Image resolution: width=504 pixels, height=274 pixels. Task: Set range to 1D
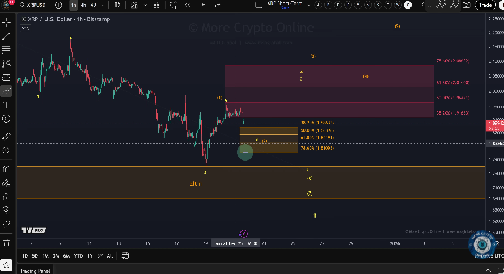pos(25,256)
